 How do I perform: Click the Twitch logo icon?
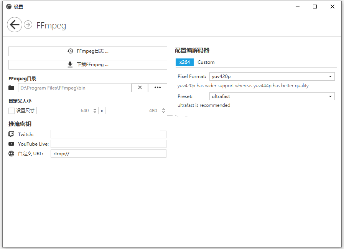pyautogui.click(x=12, y=134)
